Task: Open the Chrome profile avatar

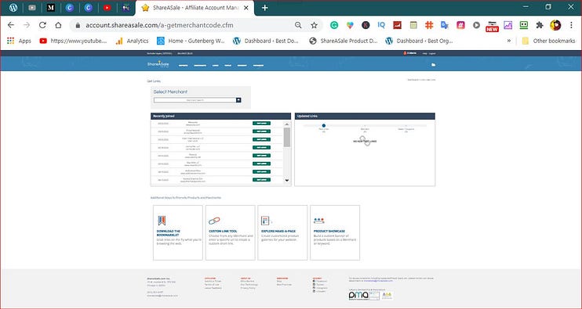Action: tap(555, 25)
